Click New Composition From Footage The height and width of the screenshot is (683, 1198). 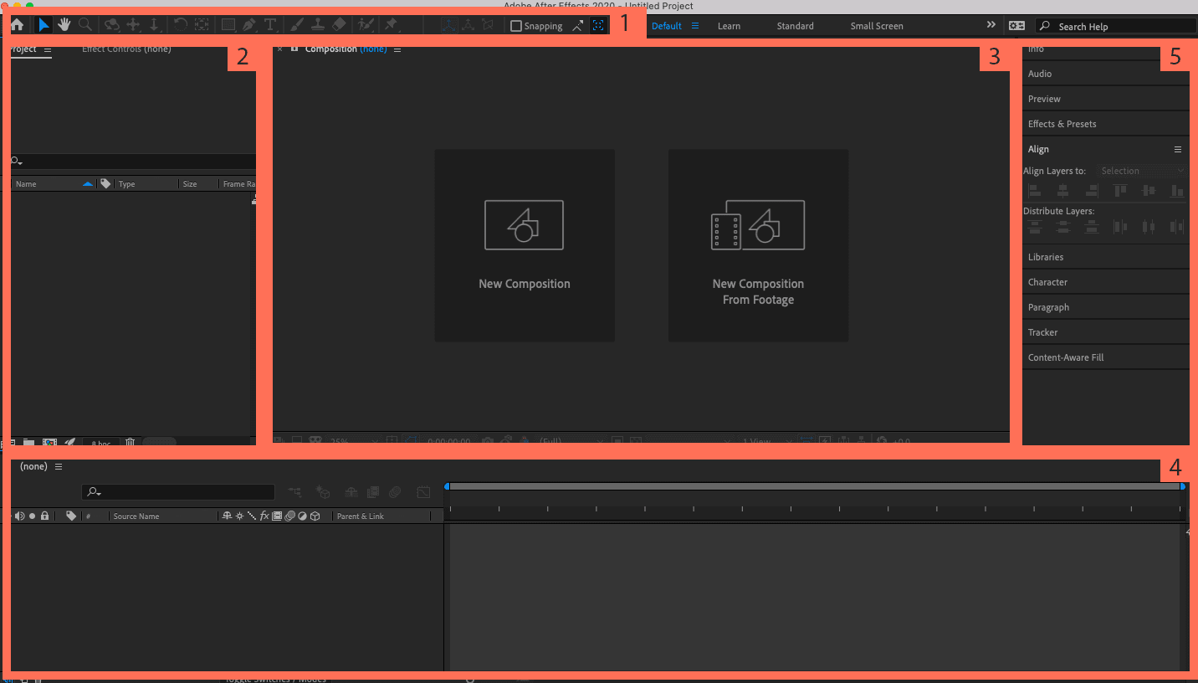click(758, 246)
